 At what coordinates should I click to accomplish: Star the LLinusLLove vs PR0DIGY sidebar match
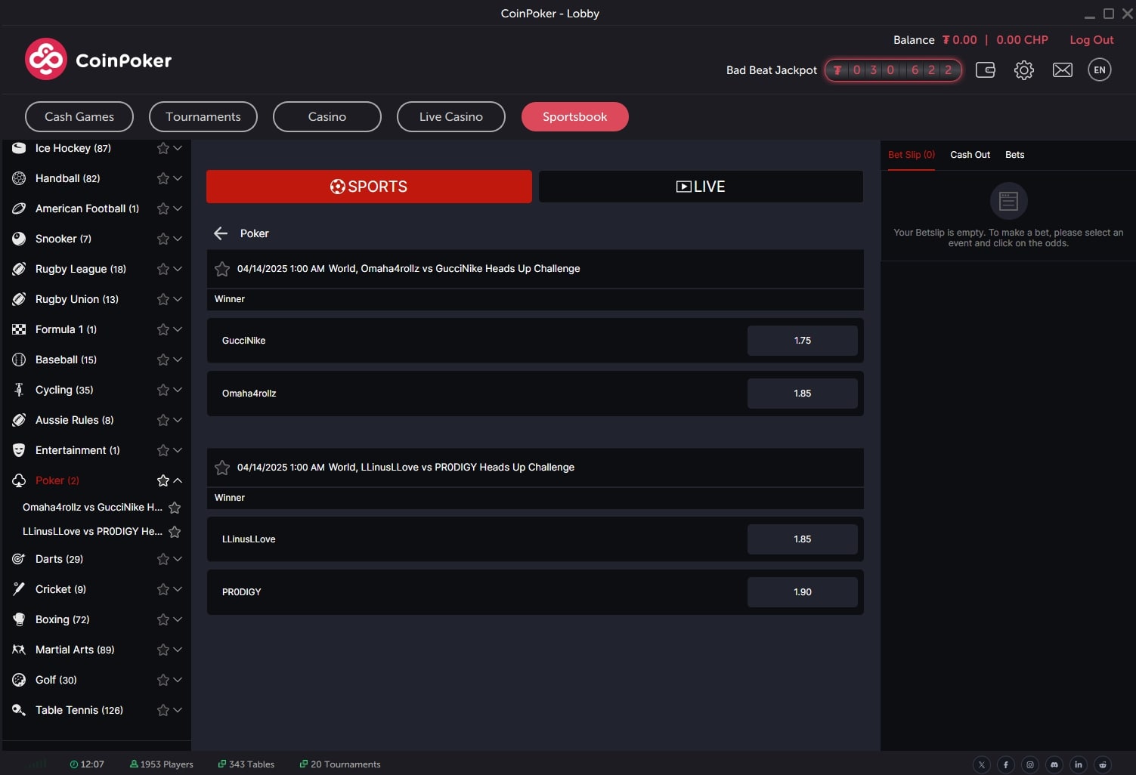[x=175, y=532]
